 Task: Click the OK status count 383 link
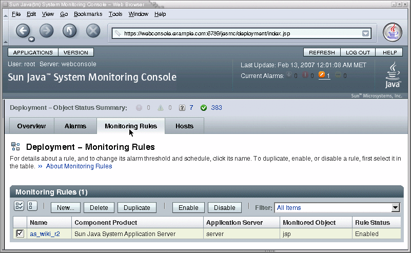tap(217, 108)
